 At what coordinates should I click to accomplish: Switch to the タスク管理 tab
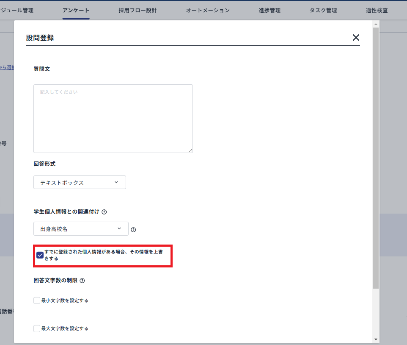pos(323,10)
